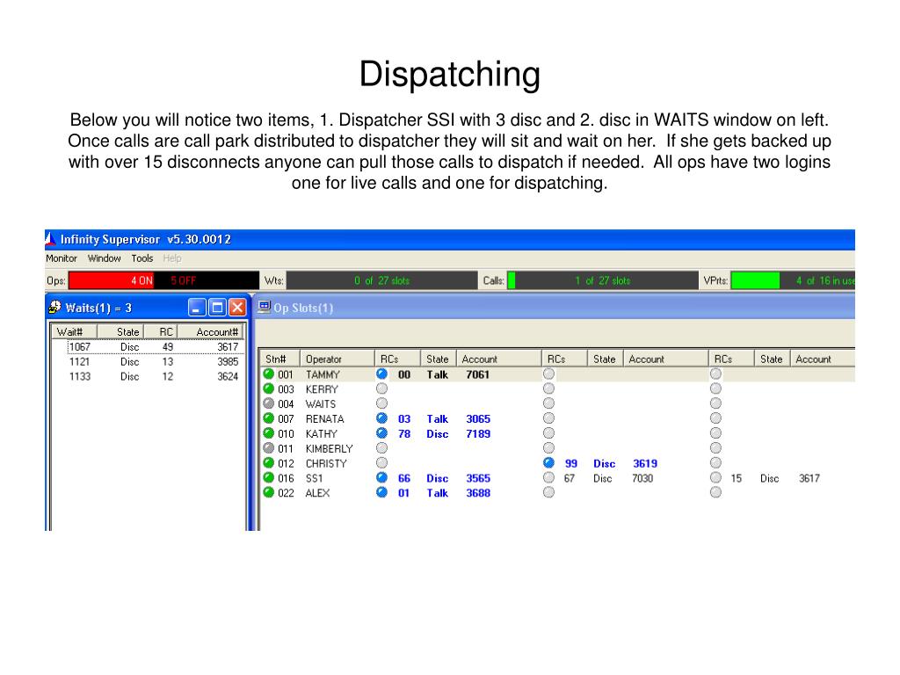The height and width of the screenshot is (675, 900).
Task: Click account 7030 on SS1's row
Action: (642, 478)
